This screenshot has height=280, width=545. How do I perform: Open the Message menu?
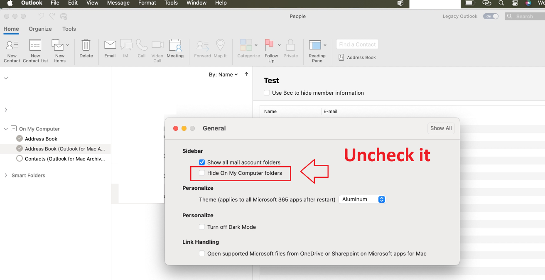[118, 3]
